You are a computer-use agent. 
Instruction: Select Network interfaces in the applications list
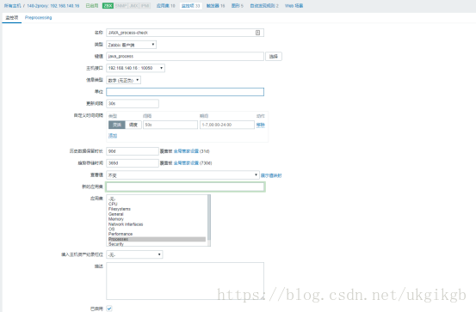[157, 224]
